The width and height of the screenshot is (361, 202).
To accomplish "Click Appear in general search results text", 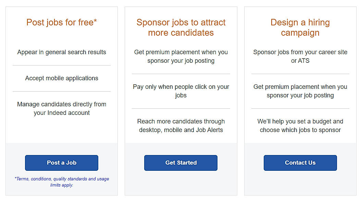I will click(x=62, y=52).
